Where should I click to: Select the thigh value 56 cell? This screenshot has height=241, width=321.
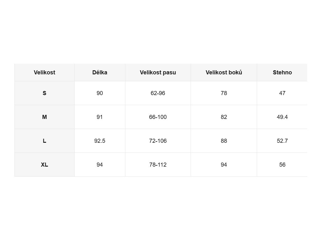282,164
